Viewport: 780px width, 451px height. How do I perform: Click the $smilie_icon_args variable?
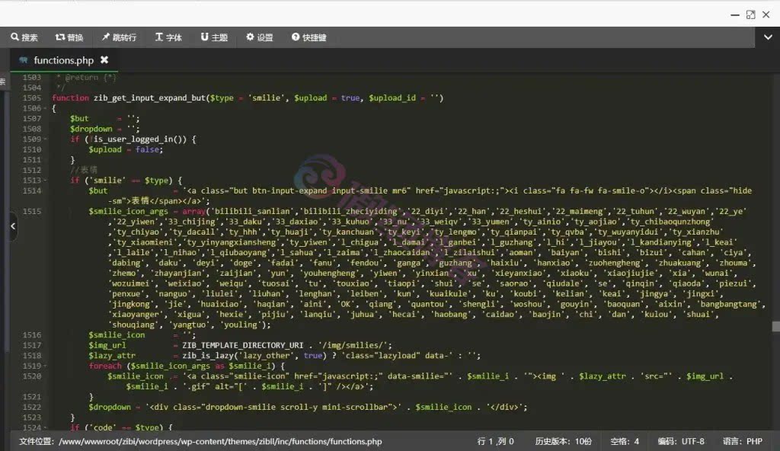(x=128, y=211)
